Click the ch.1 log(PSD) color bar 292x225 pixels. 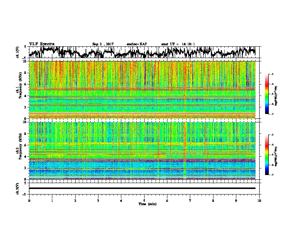coord(267,94)
